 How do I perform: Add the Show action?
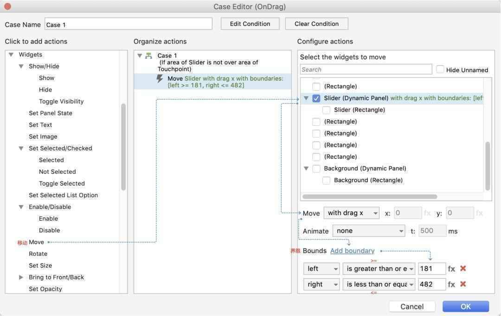[x=47, y=78]
